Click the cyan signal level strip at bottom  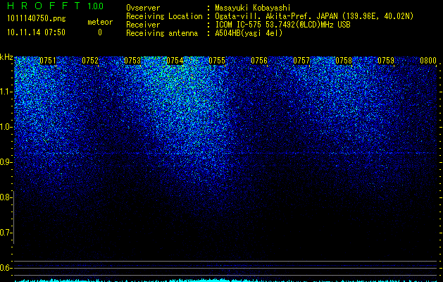226,280
